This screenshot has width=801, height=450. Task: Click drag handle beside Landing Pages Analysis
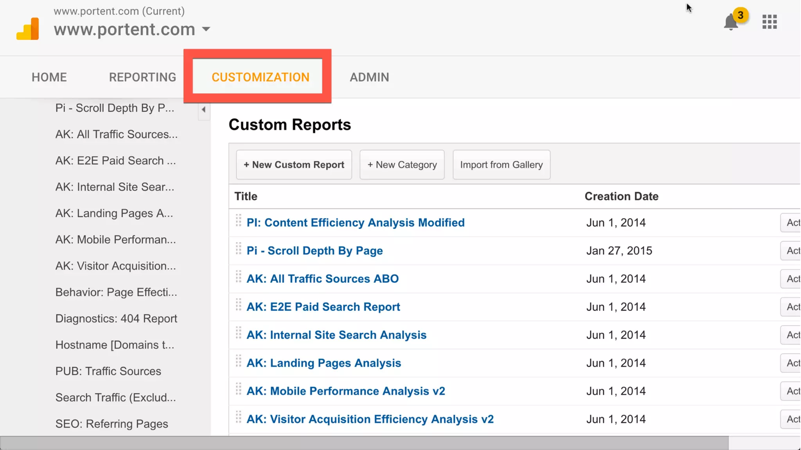pyautogui.click(x=238, y=361)
